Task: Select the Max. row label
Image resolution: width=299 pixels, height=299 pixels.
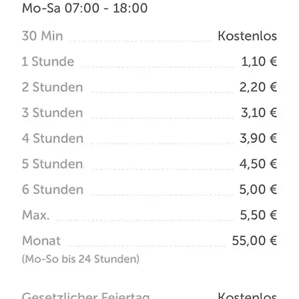Action: tap(36, 215)
